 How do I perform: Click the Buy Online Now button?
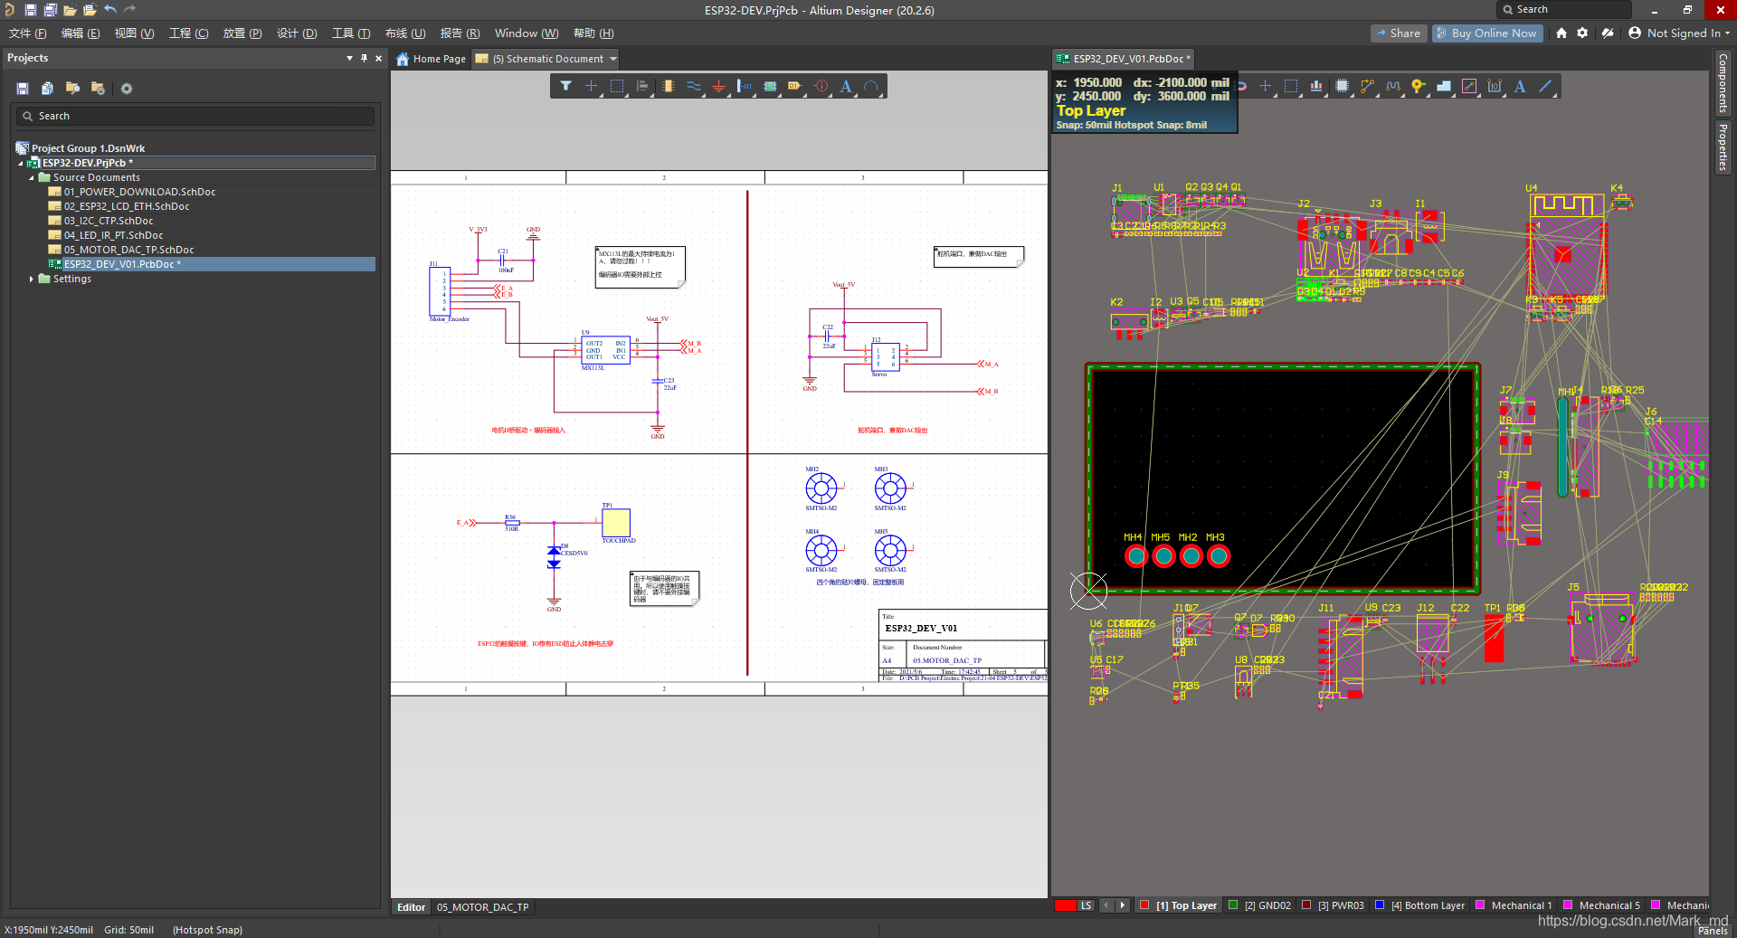click(1485, 33)
